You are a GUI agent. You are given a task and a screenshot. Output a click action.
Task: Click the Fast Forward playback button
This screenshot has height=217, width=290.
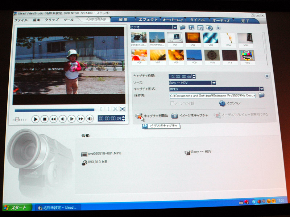[x=80, y=119]
